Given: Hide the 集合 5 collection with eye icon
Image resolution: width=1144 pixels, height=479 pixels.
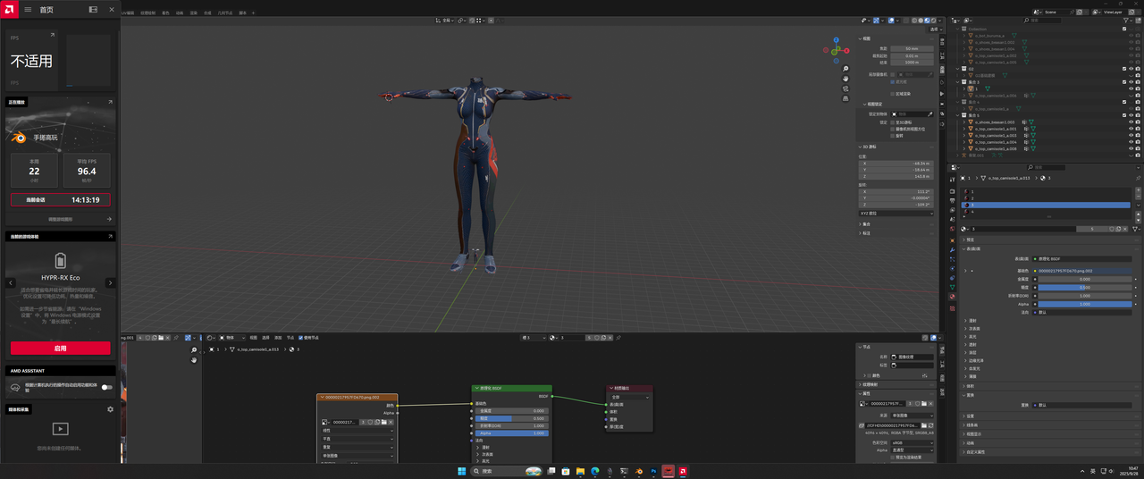Looking at the screenshot, I should point(1131,115).
